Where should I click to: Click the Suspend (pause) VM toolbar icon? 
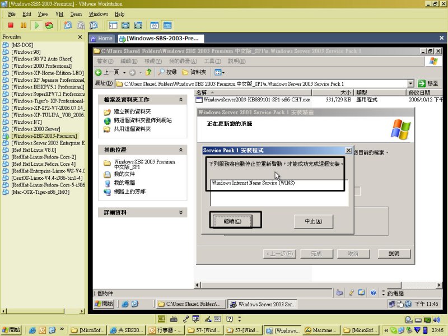pos(24,25)
